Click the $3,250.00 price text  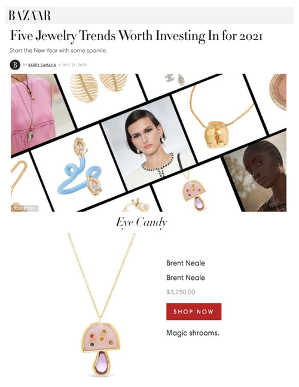181,292
